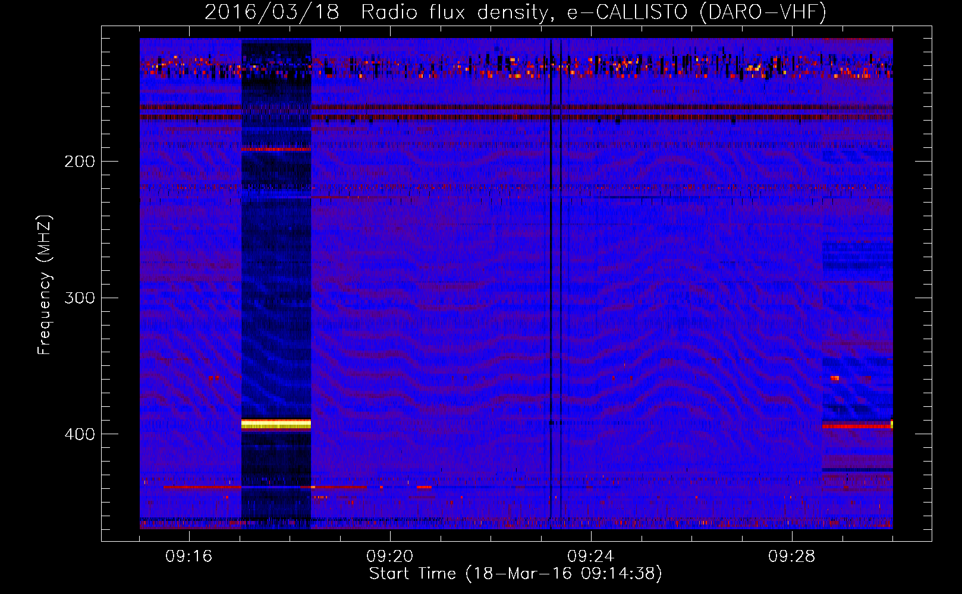
Task: Click the bright yellow-white band near 400 MHz
Action: coord(276,424)
